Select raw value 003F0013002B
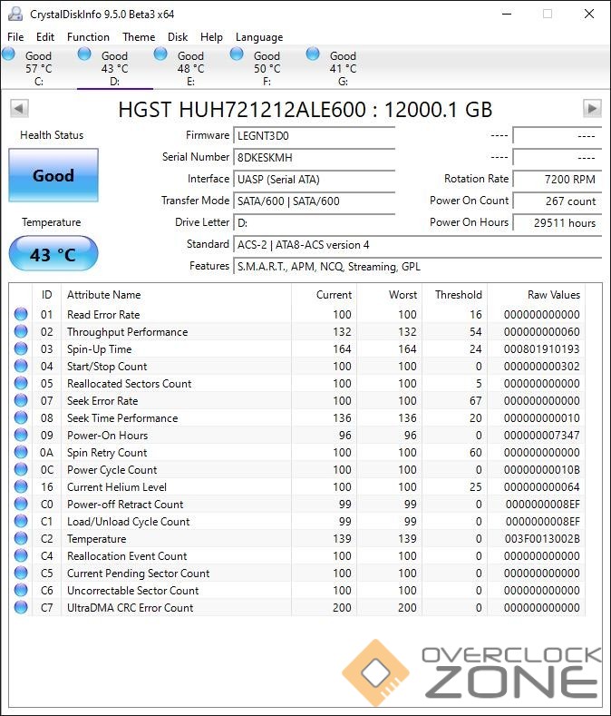This screenshot has width=611, height=716. point(542,539)
